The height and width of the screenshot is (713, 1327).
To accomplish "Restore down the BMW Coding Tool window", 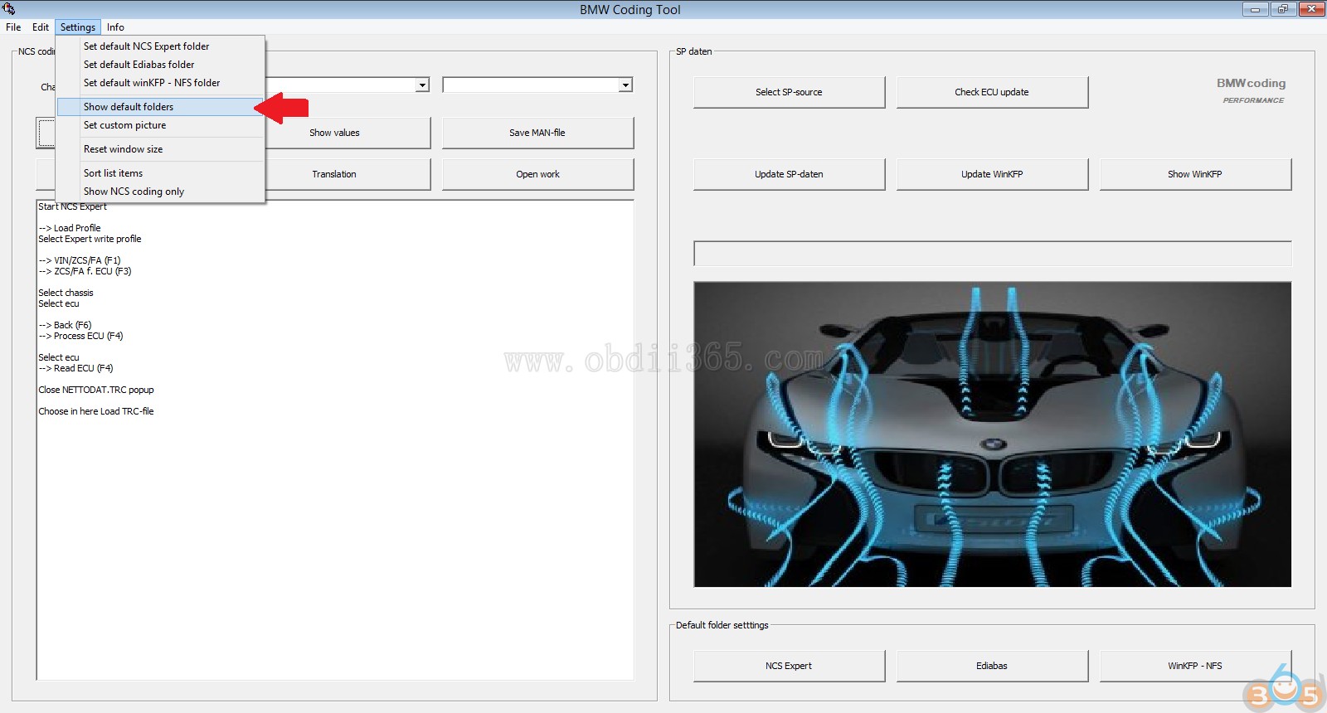I will click(x=1282, y=9).
